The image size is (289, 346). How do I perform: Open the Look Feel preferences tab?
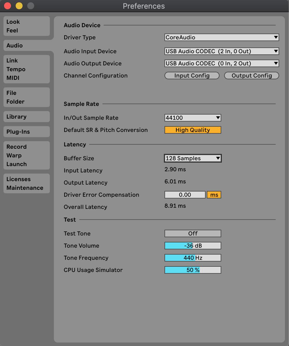click(27, 26)
